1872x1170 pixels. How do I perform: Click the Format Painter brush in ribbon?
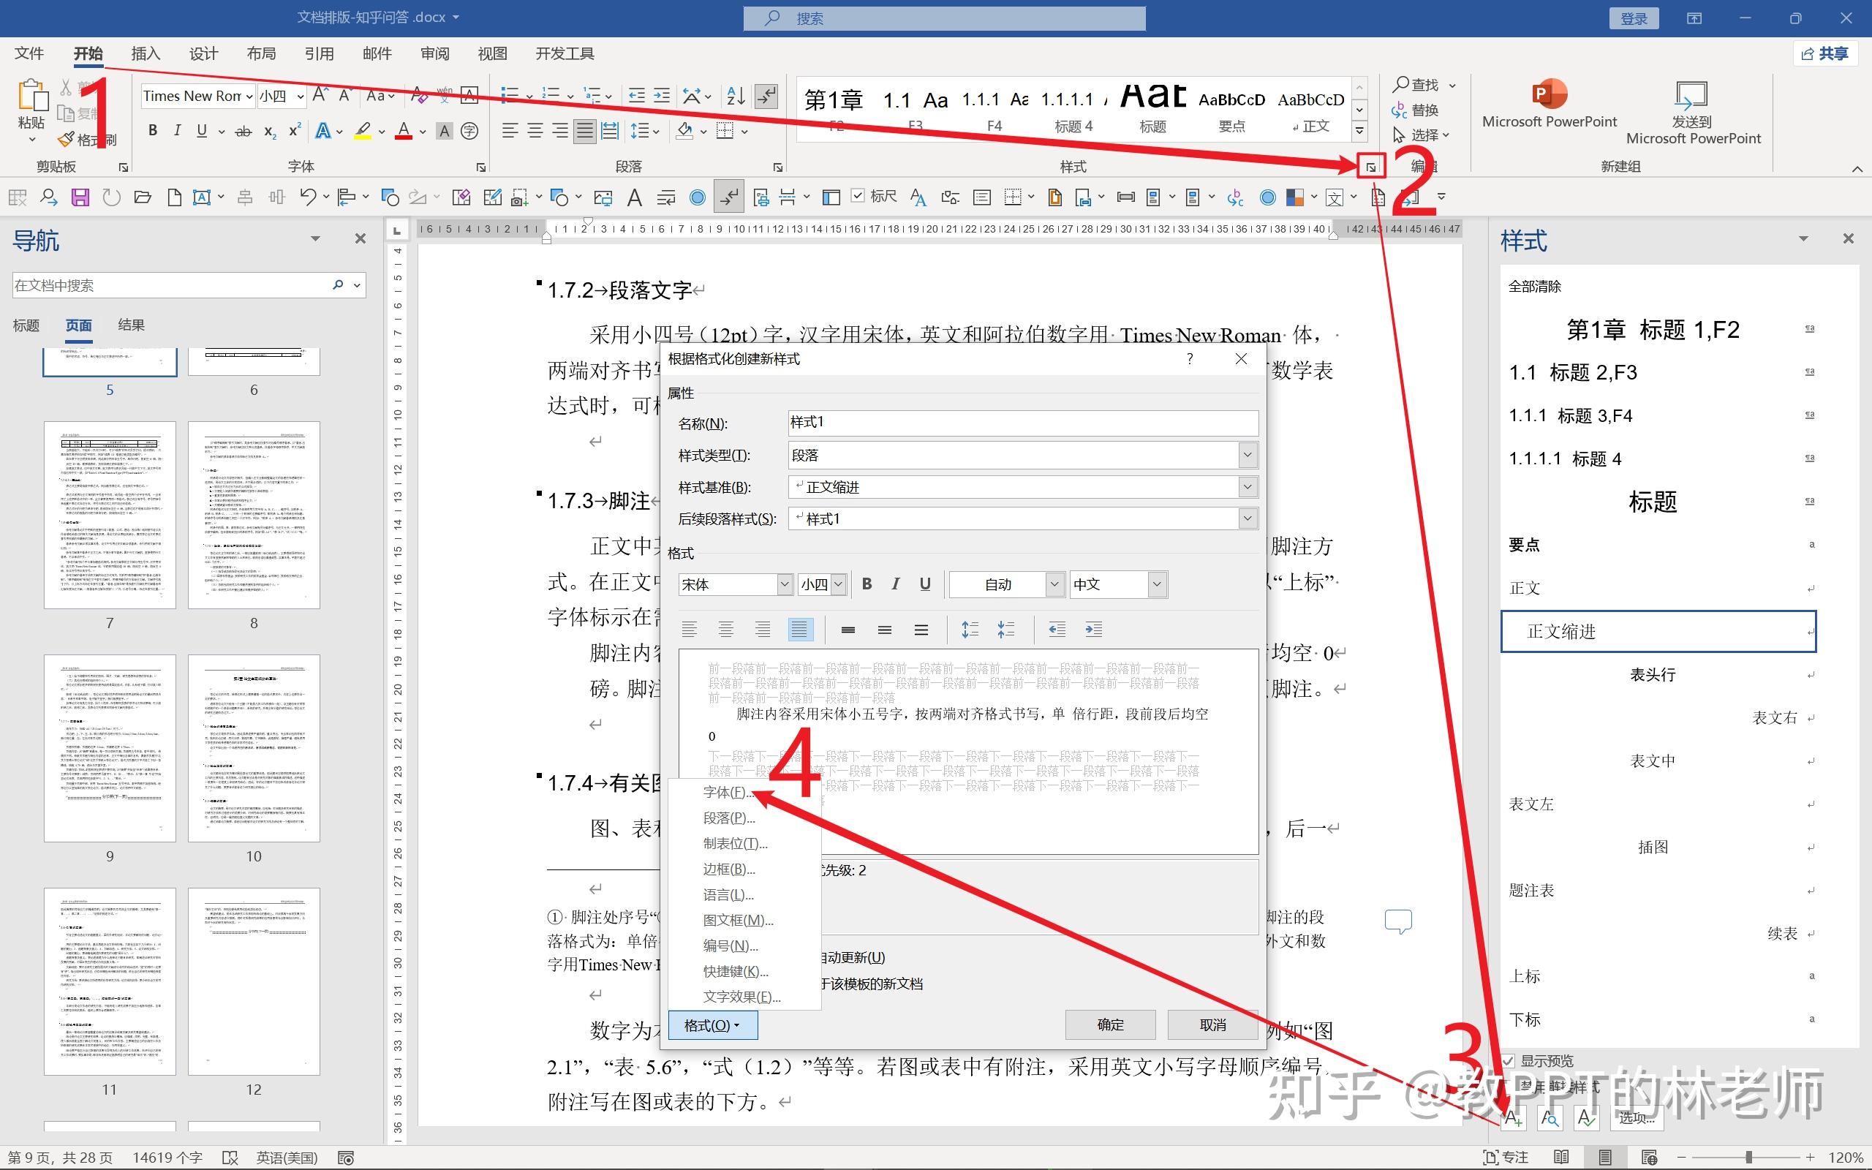point(67,140)
